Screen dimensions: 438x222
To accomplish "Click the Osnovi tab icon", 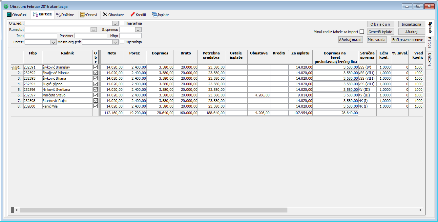I will point(83,15).
